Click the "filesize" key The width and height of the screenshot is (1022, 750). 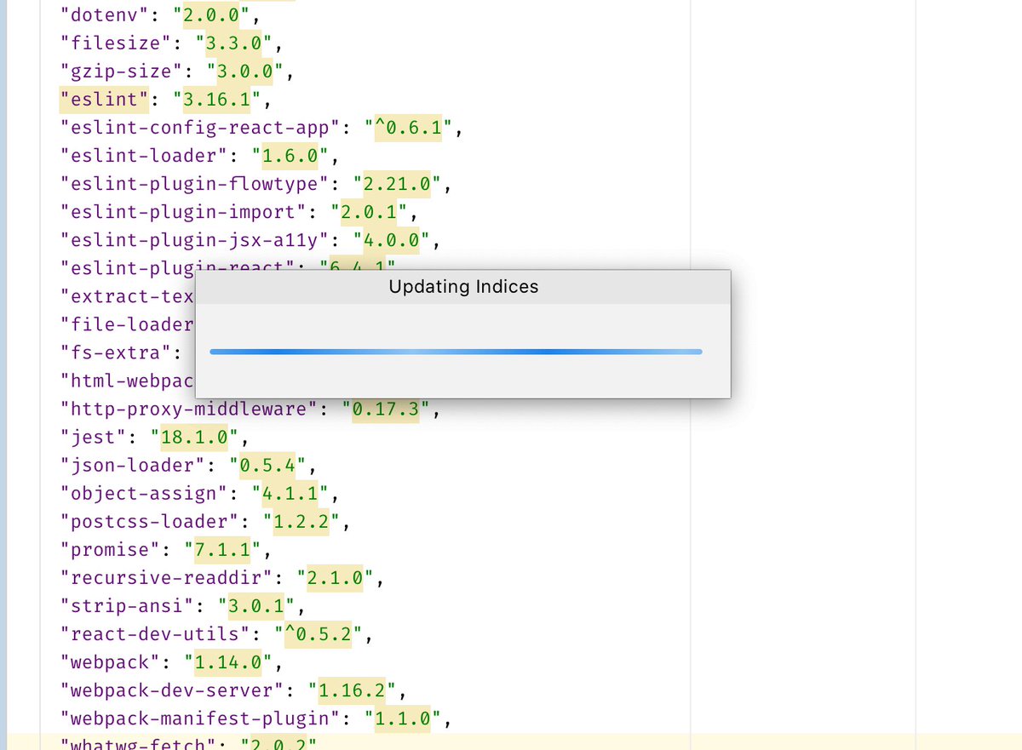[114, 43]
